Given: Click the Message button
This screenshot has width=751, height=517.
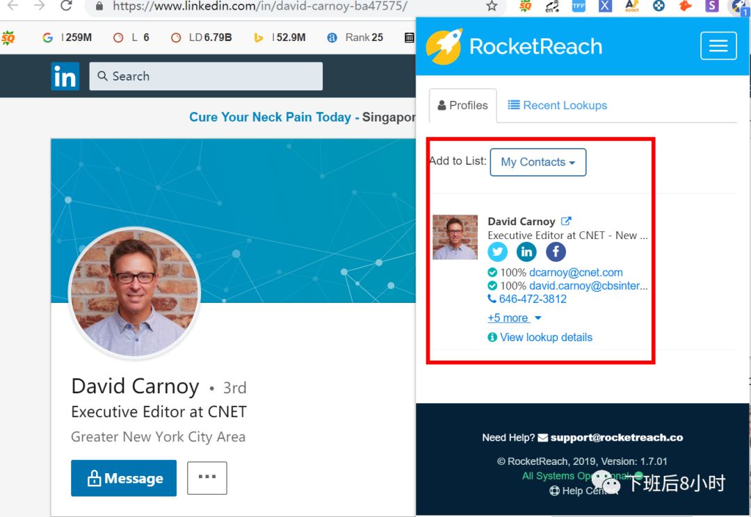Looking at the screenshot, I should click(124, 478).
